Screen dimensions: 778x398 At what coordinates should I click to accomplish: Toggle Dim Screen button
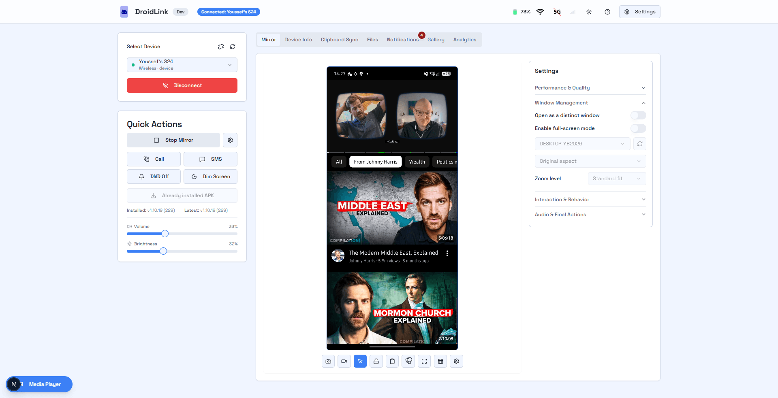click(210, 177)
